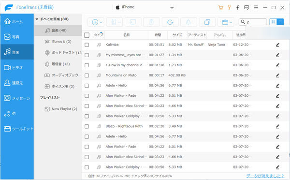Viewport: 290px width, 180px height.
Task: Click the register key icon
Action: click(x=229, y=7)
